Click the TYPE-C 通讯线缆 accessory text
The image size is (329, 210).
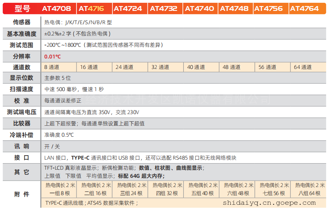[x=64, y=203]
